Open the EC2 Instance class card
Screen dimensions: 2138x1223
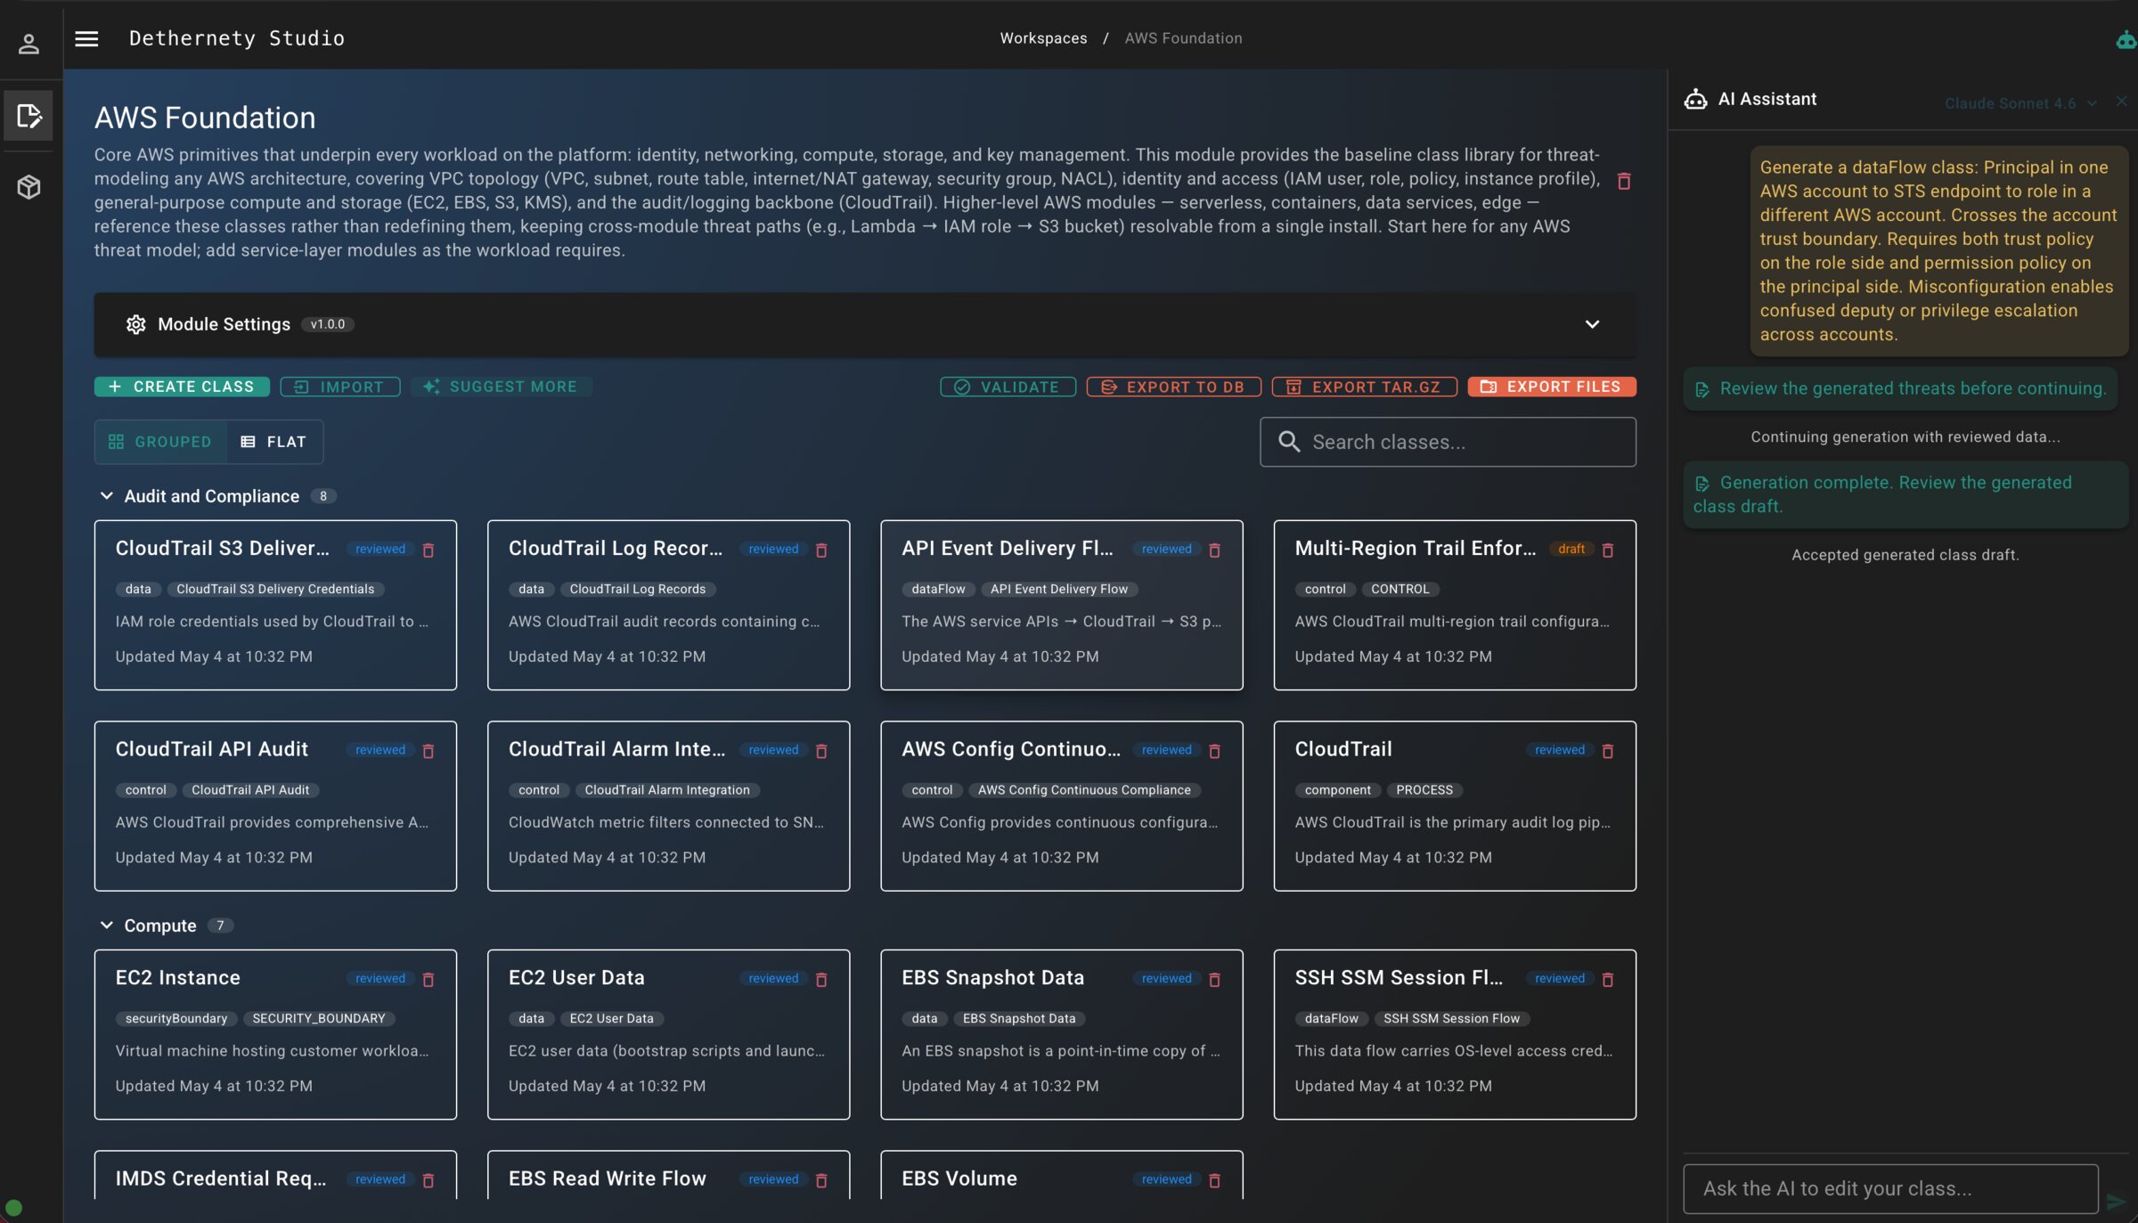click(x=275, y=1034)
